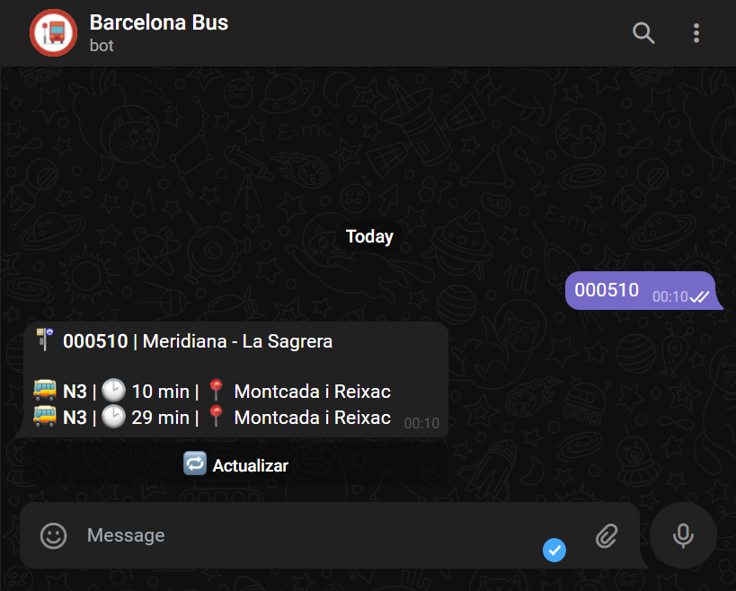Click the clock emoji beside 29 min

point(113,417)
